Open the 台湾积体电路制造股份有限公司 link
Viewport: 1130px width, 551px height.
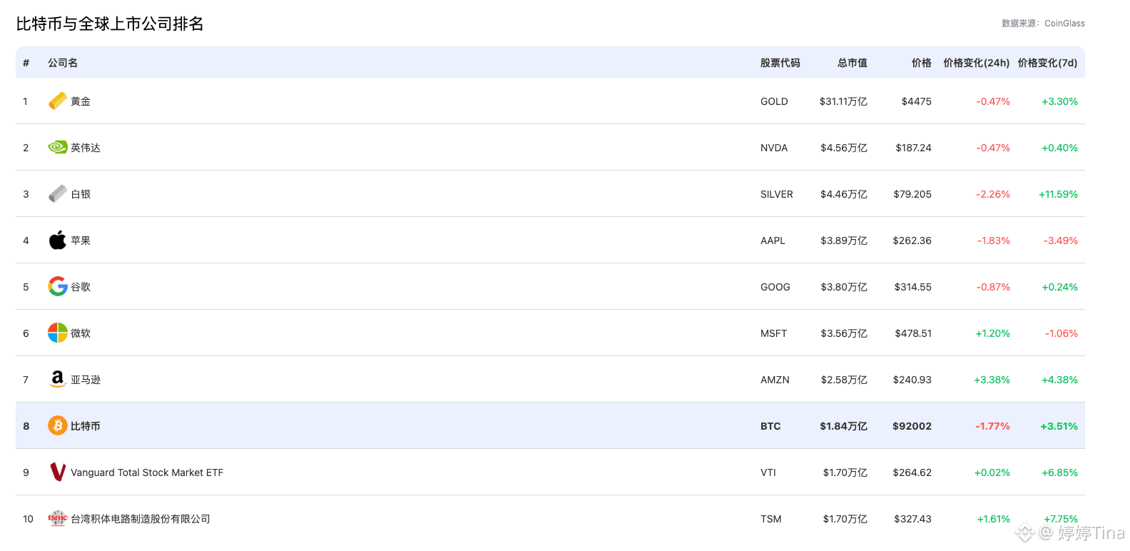pyautogui.click(x=141, y=519)
